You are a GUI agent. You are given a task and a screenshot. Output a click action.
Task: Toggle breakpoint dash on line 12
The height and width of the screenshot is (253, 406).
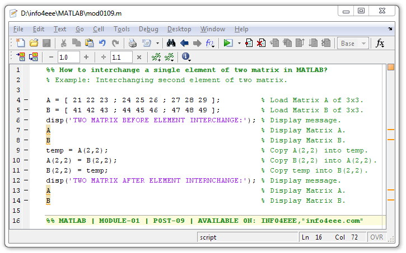click(26, 180)
